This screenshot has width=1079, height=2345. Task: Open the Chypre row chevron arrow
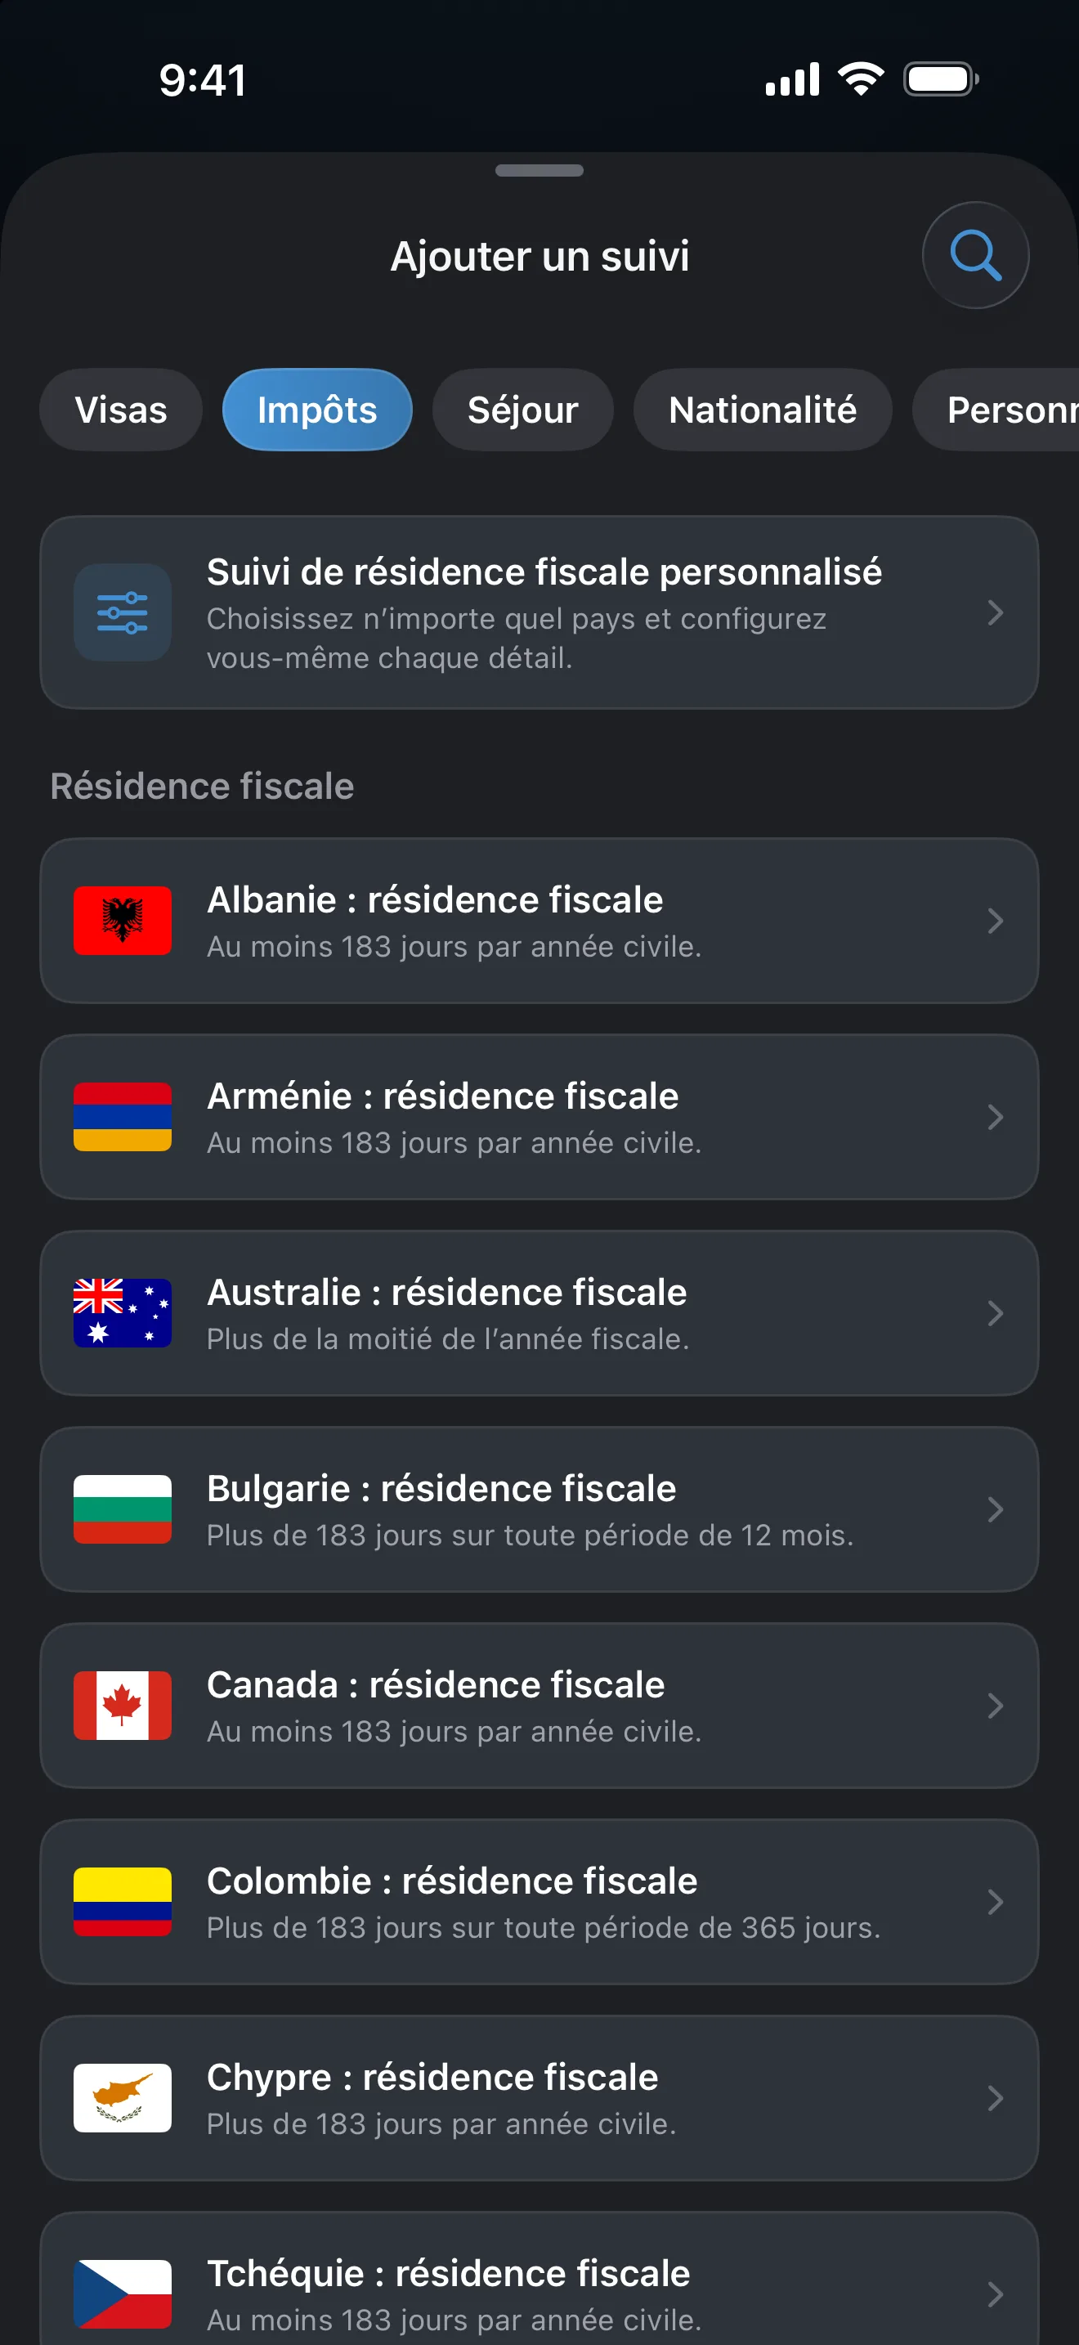click(x=996, y=2097)
